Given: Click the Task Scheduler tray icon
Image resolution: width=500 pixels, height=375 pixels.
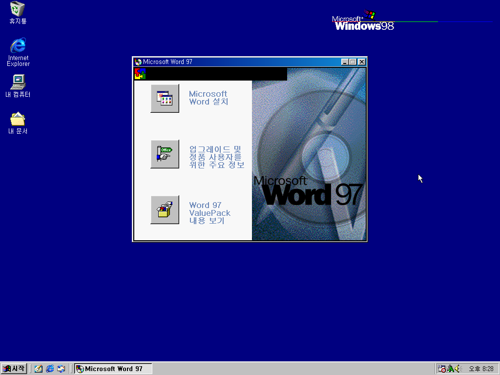Looking at the screenshot, I should pos(441,369).
